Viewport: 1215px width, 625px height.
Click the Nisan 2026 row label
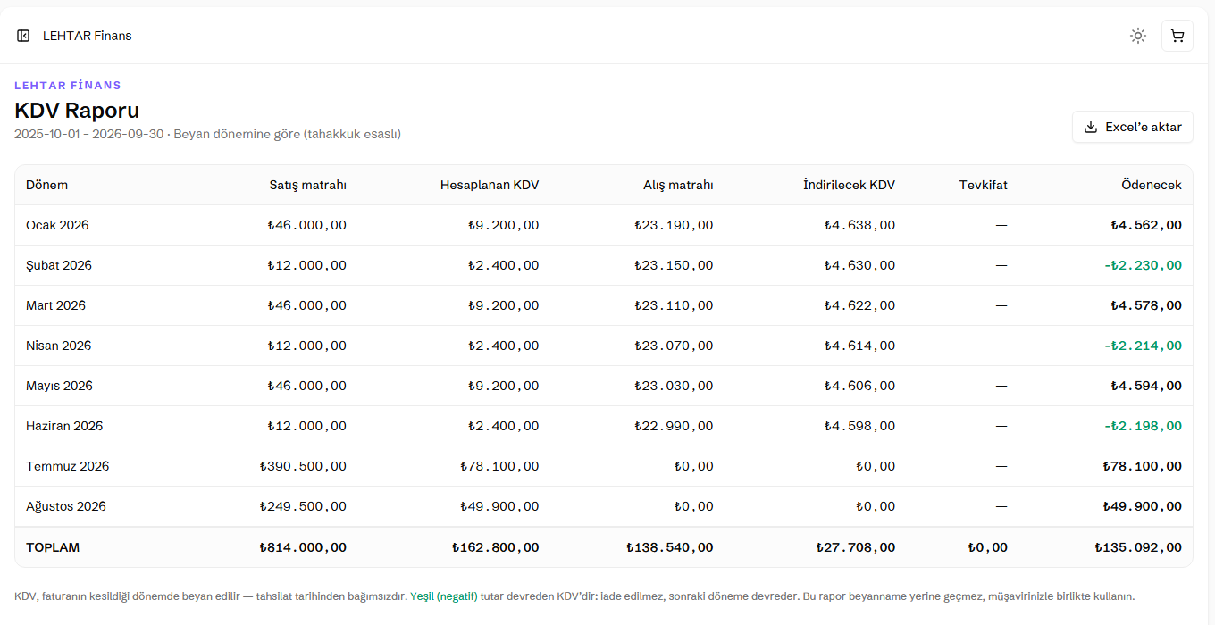59,346
